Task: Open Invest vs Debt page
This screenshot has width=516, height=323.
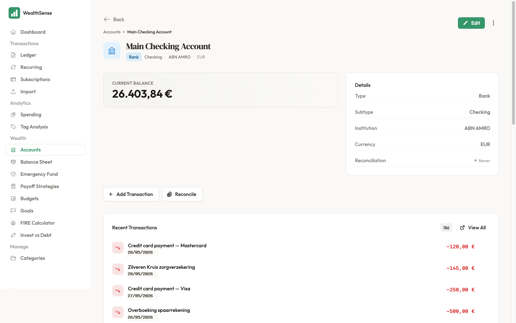Action: click(x=46, y=235)
